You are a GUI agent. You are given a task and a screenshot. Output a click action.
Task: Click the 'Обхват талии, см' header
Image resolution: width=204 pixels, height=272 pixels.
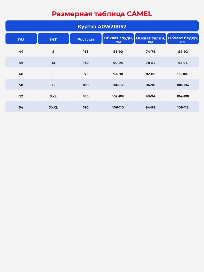(150, 39)
